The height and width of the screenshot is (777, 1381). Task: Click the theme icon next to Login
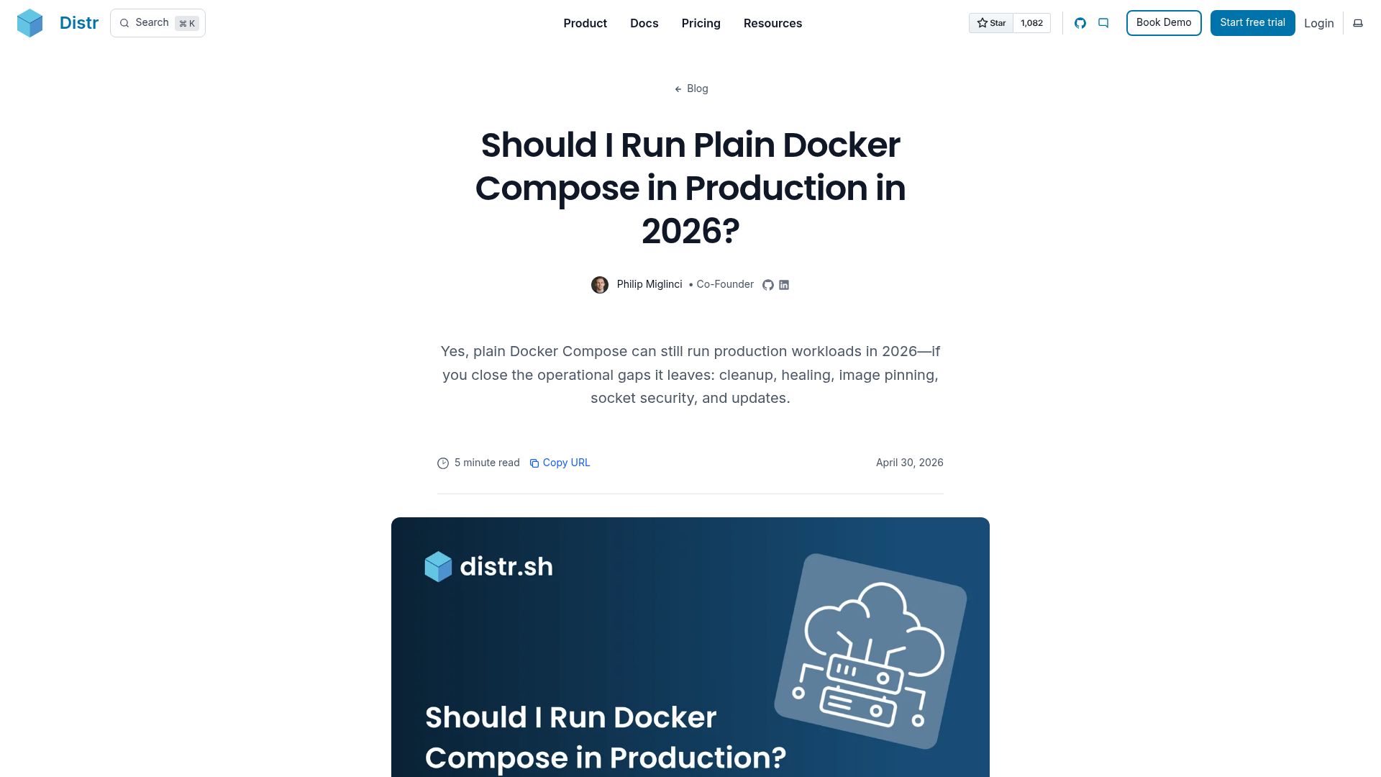point(1358,23)
